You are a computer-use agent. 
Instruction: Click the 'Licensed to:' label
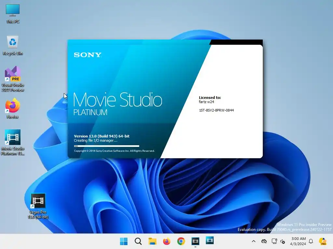click(210, 98)
